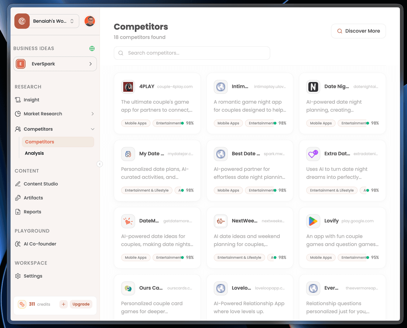Viewport: 407px width, 328px height.
Task: Switch to the Analysis sub-item
Action: pos(34,153)
